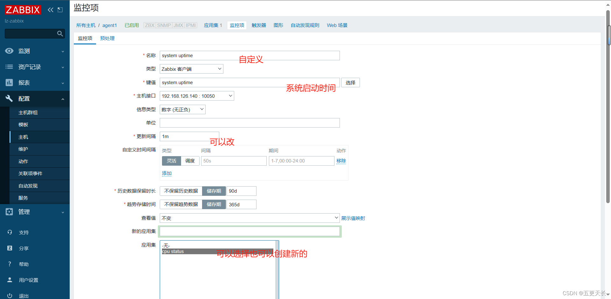Screen dimensions: 611x299
Task: Click the 移除 interval link
Action: point(341,161)
